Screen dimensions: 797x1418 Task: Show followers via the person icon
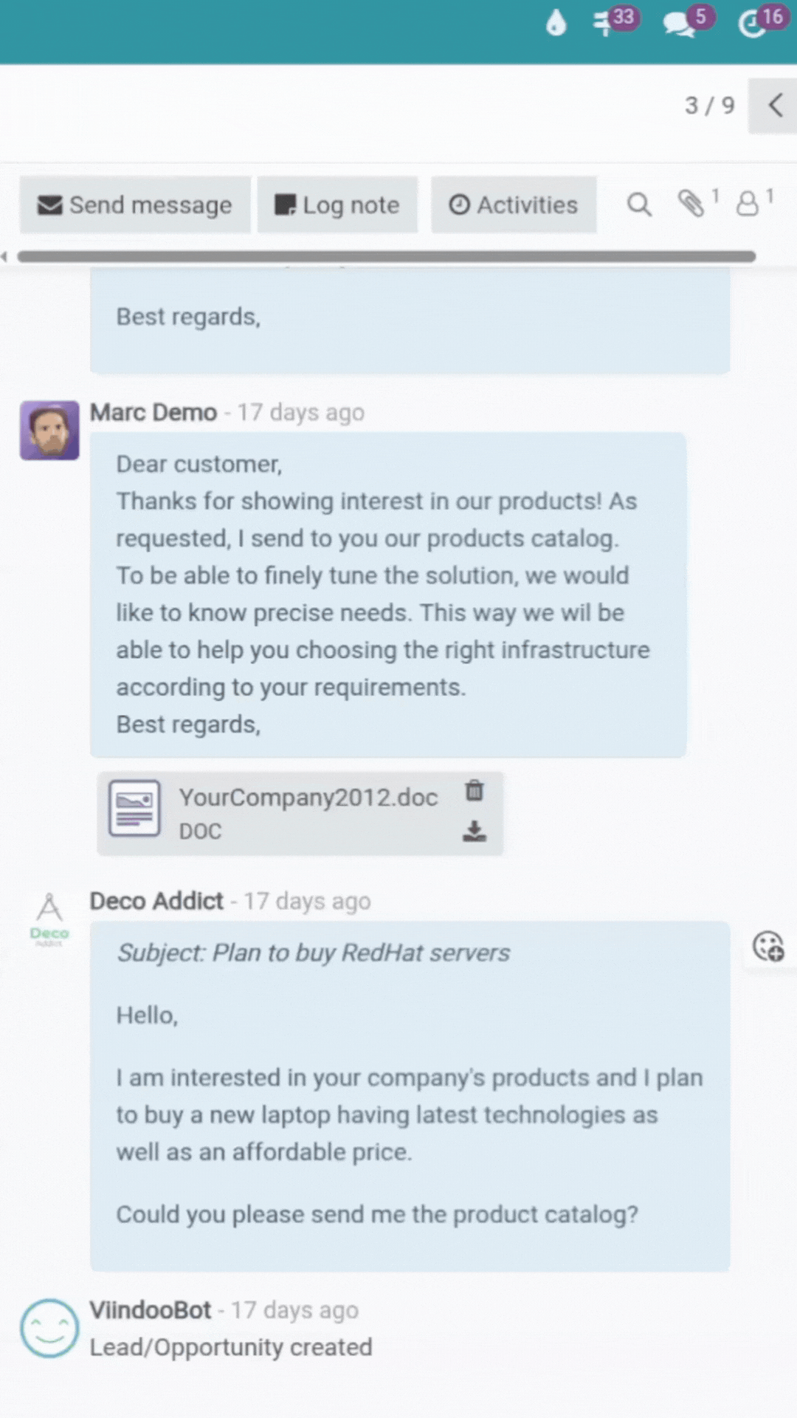click(748, 204)
